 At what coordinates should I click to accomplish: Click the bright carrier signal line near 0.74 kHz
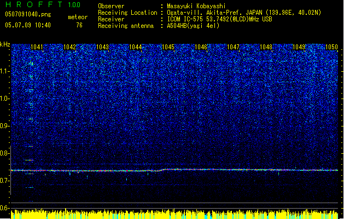click(174, 170)
